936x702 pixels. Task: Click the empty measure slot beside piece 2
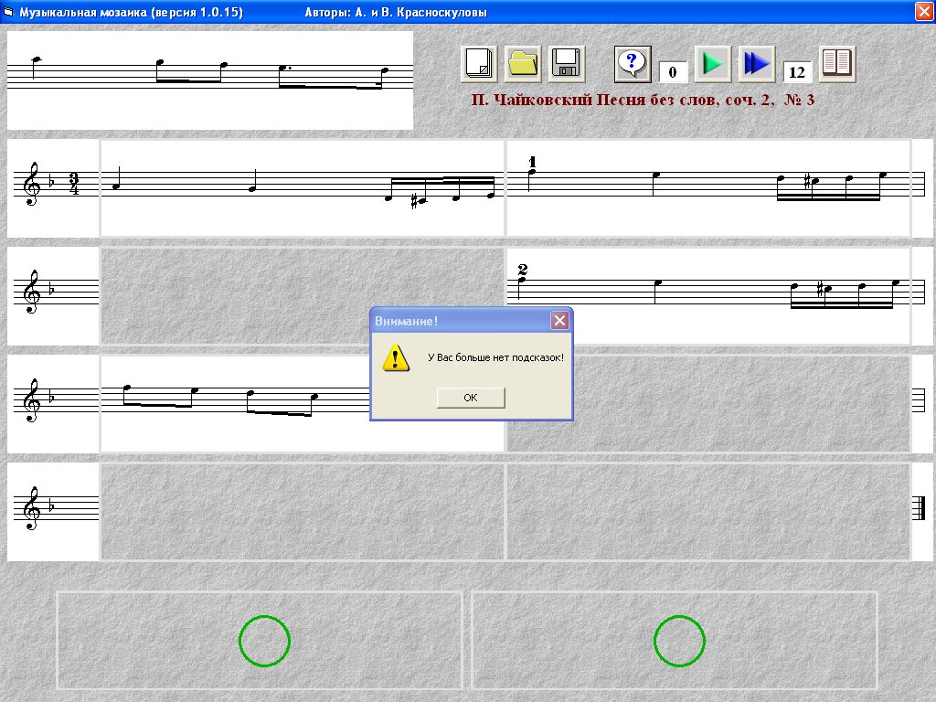pyautogui.click(x=302, y=296)
